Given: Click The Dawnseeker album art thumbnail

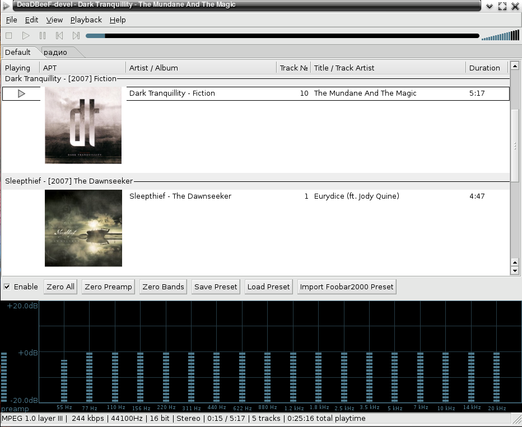Looking at the screenshot, I should click(x=83, y=228).
